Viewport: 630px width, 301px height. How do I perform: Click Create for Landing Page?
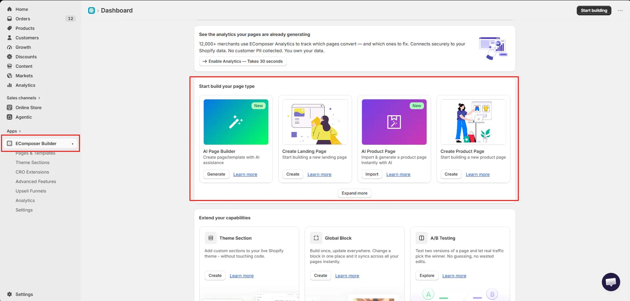pyautogui.click(x=293, y=174)
